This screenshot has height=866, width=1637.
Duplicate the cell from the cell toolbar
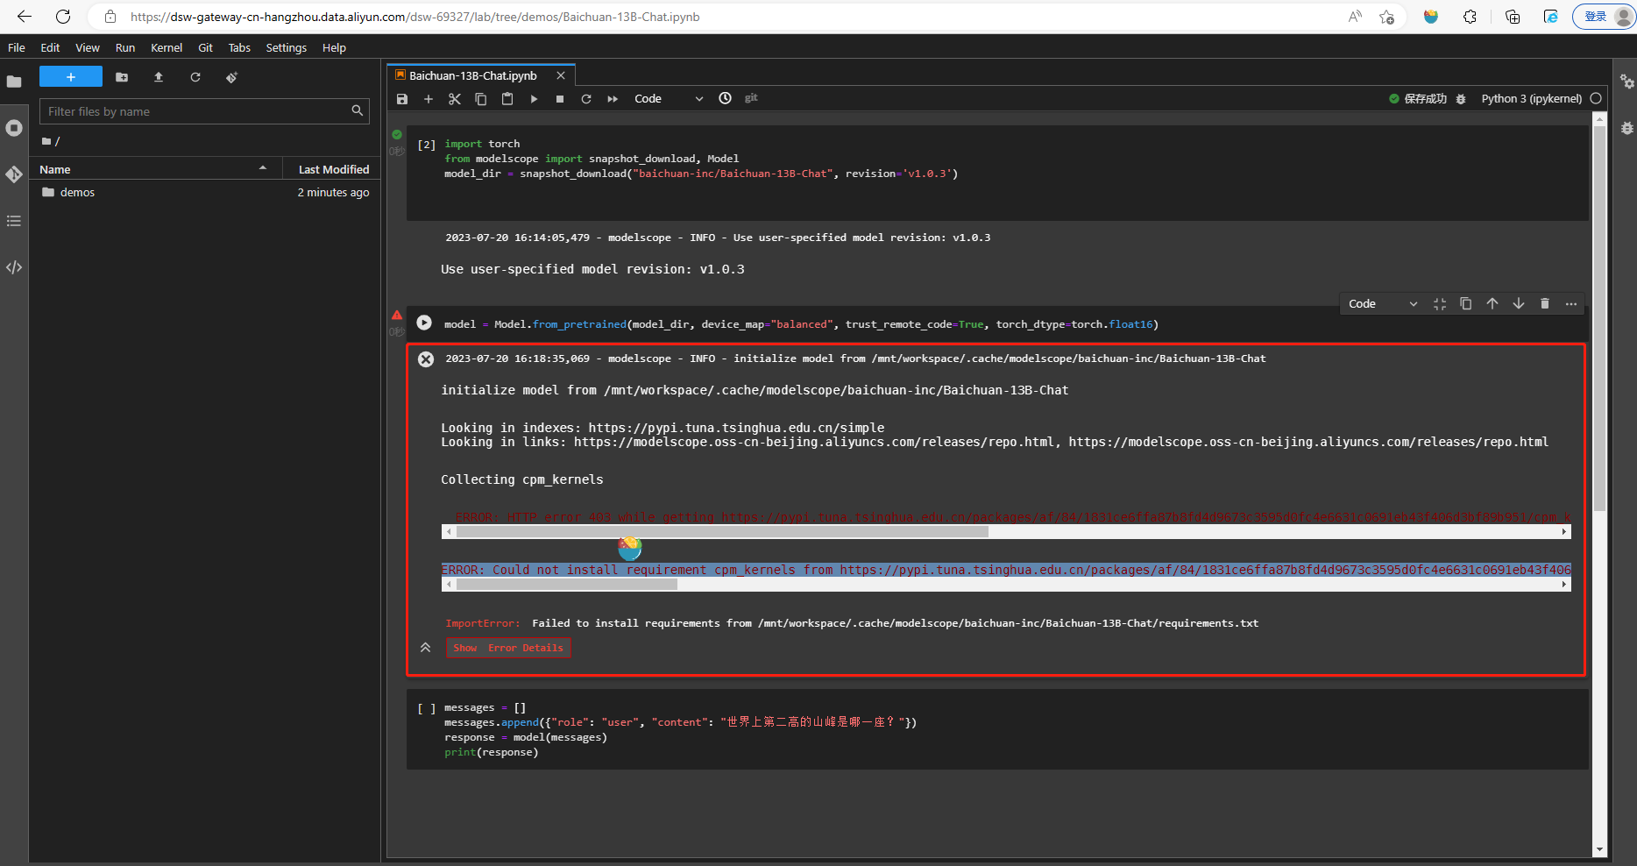[1466, 303]
